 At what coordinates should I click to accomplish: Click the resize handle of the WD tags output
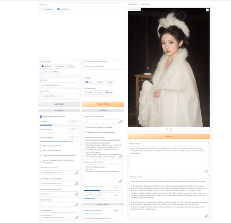click(206, 171)
